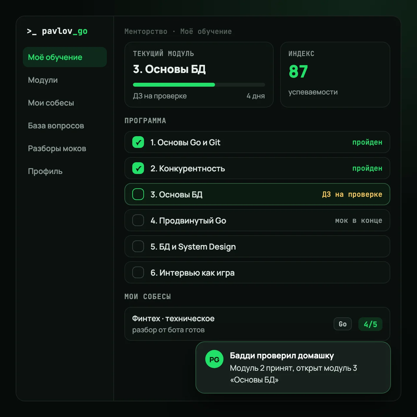The width and height of the screenshot is (417, 417).
Task: Click the 4/5 score badge
Action: click(x=370, y=324)
